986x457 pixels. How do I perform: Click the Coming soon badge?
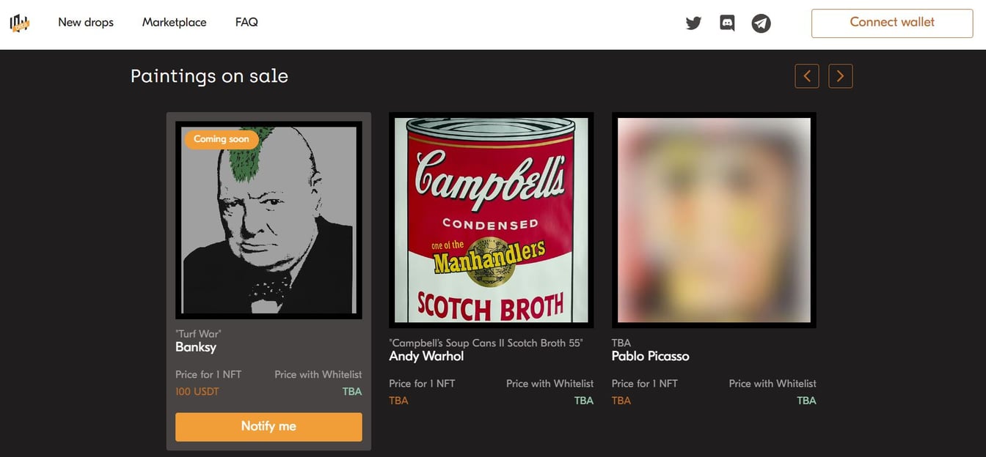pyautogui.click(x=221, y=139)
